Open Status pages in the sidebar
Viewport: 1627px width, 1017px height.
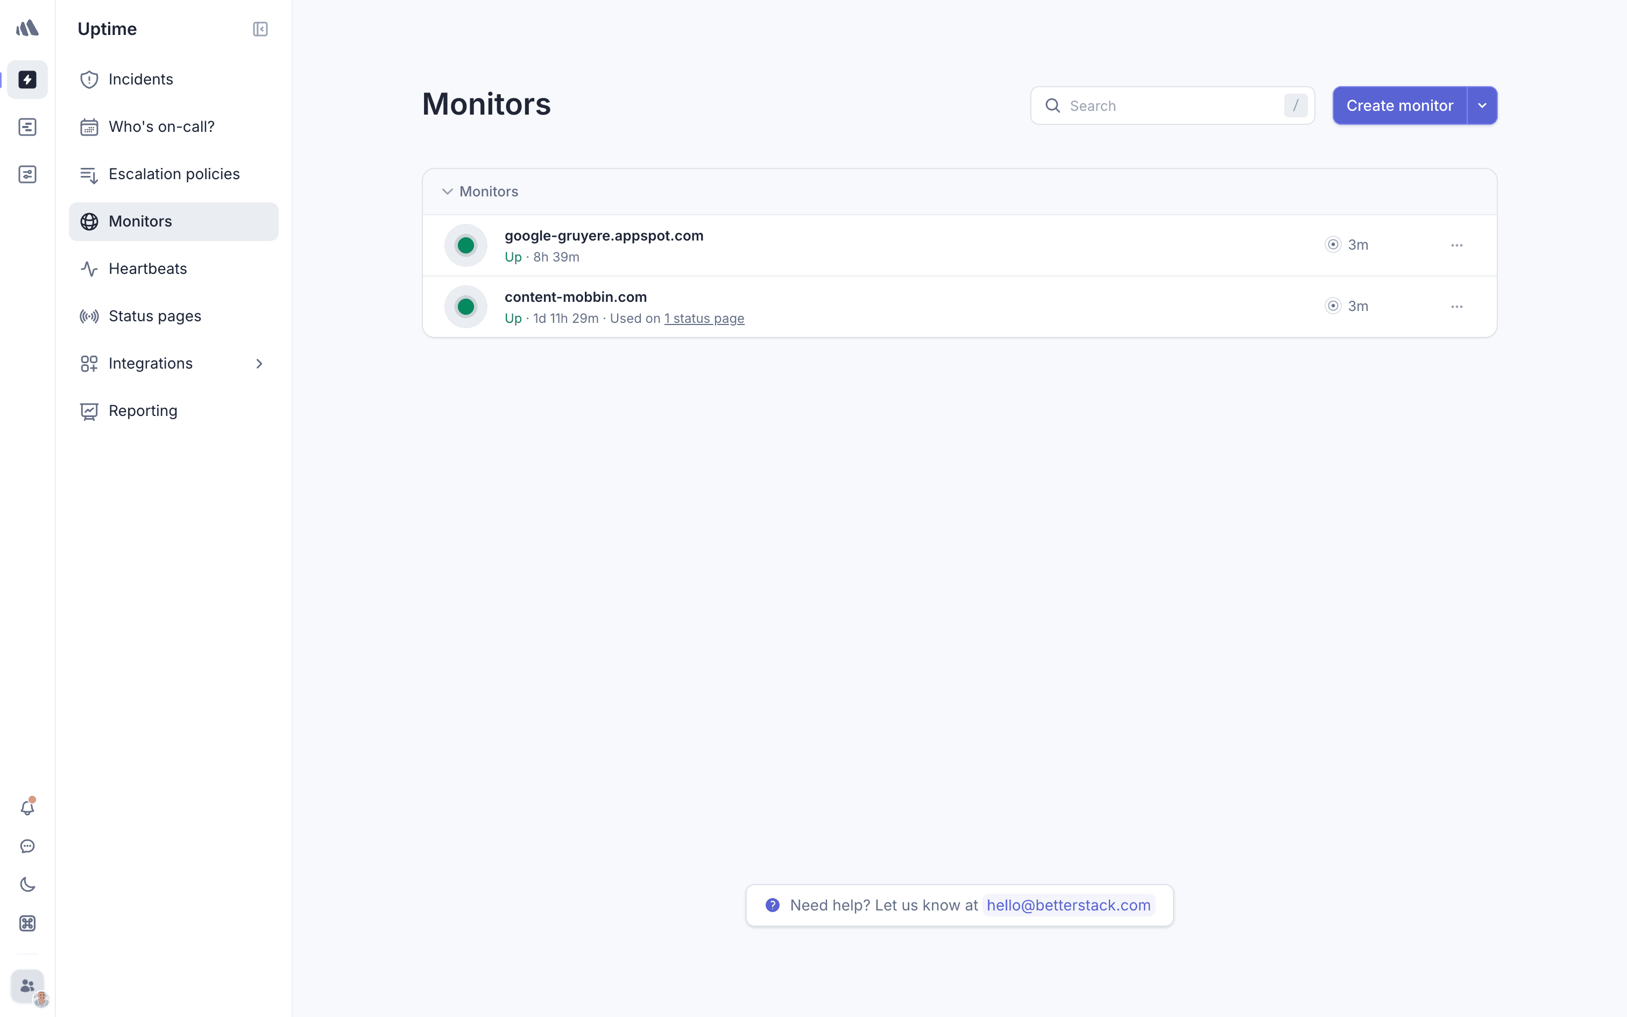154,316
